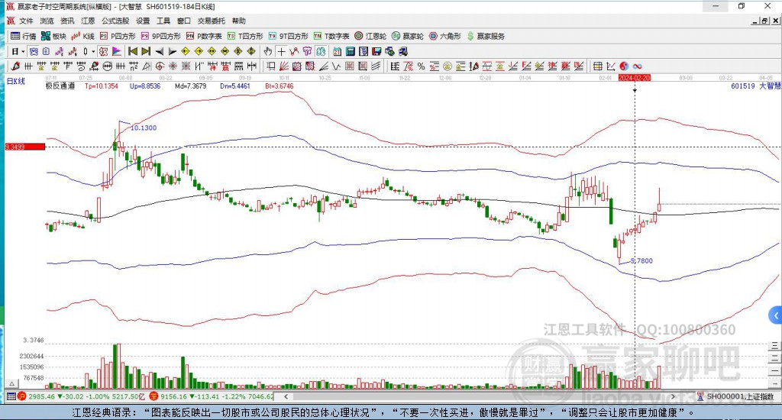The width and height of the screenshot is (782, 420).
Task: Open the P四方形 tool
Action: (x=118, y=37)
